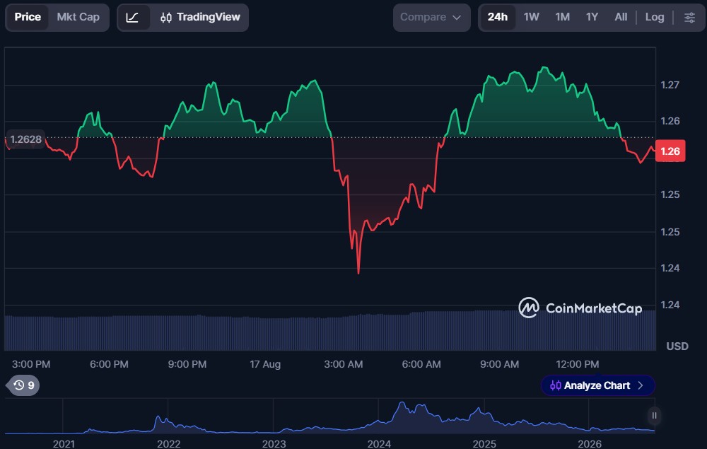Click the 2025 year on overview timeline
Screen dimensions: 707x449
(x=484, y=444)
